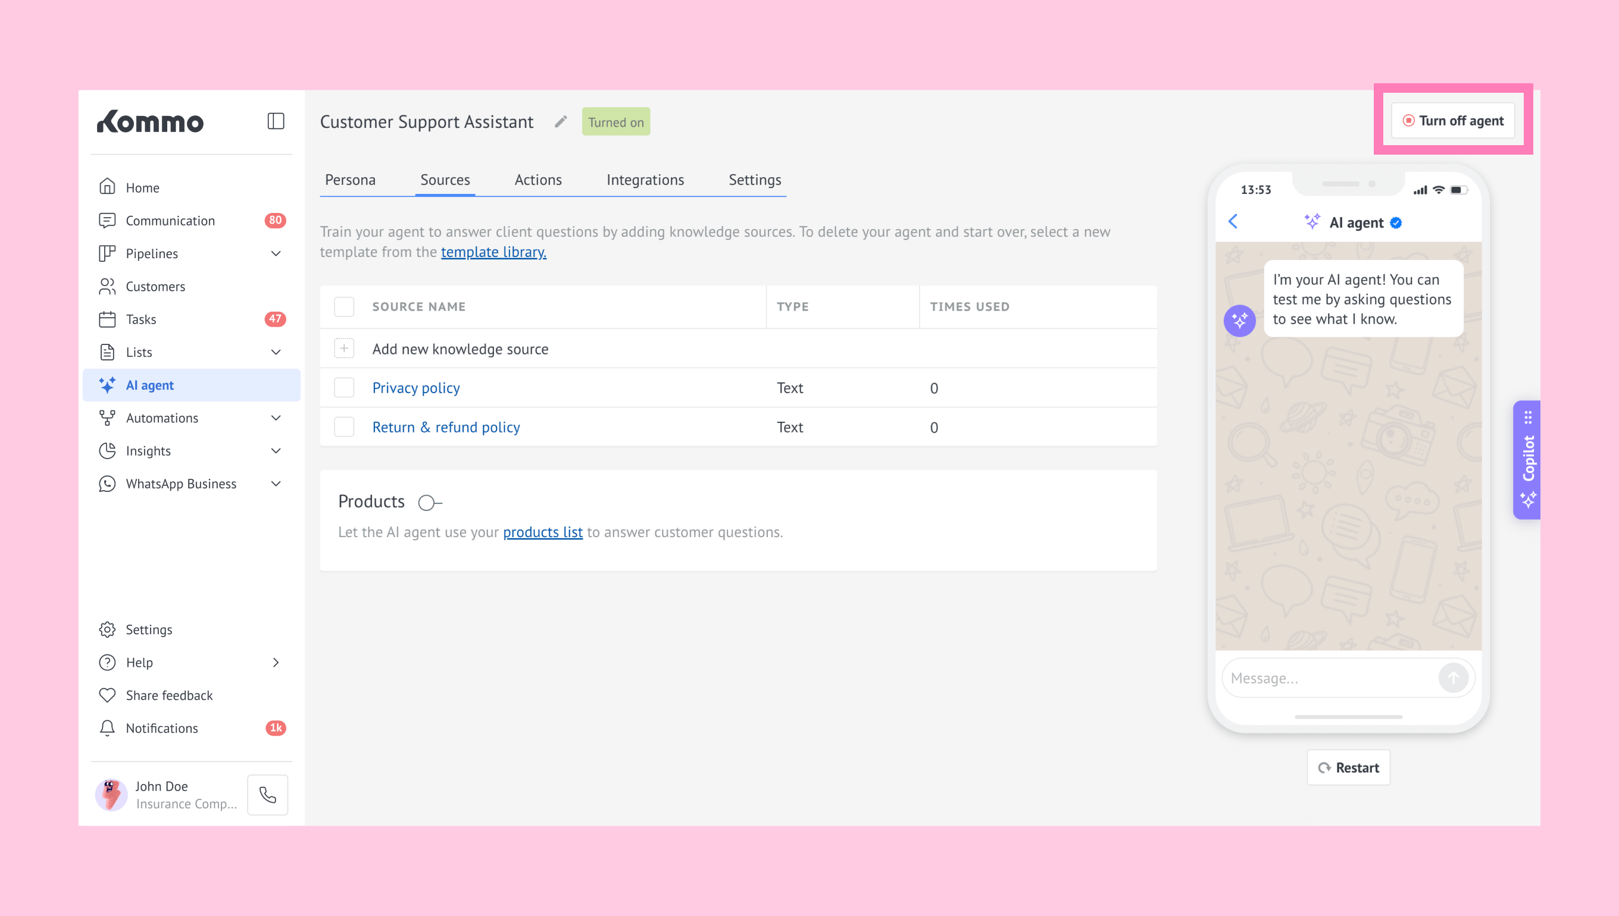Image resolution: width=1619 pixels, height=916 pixels.
Task: Expand the Pipelines menu chevron
Action: tap(276, 253)
